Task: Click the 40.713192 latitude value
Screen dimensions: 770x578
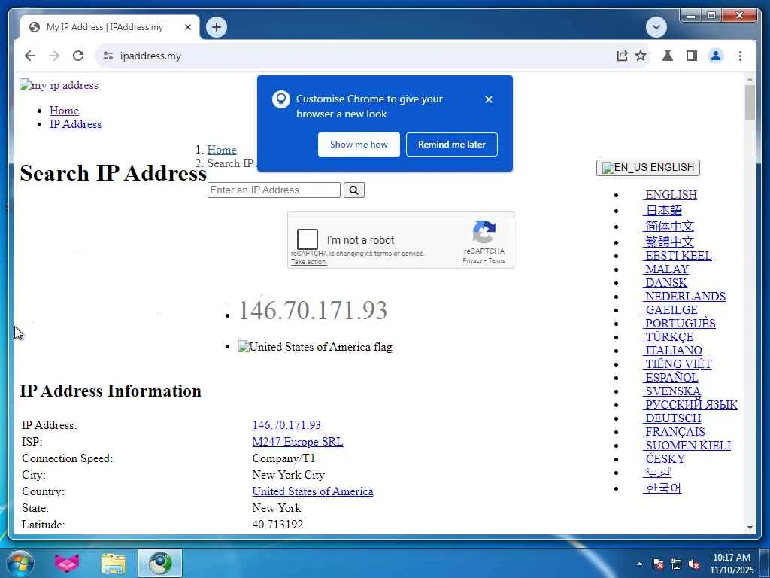Action: coord(277,525)
